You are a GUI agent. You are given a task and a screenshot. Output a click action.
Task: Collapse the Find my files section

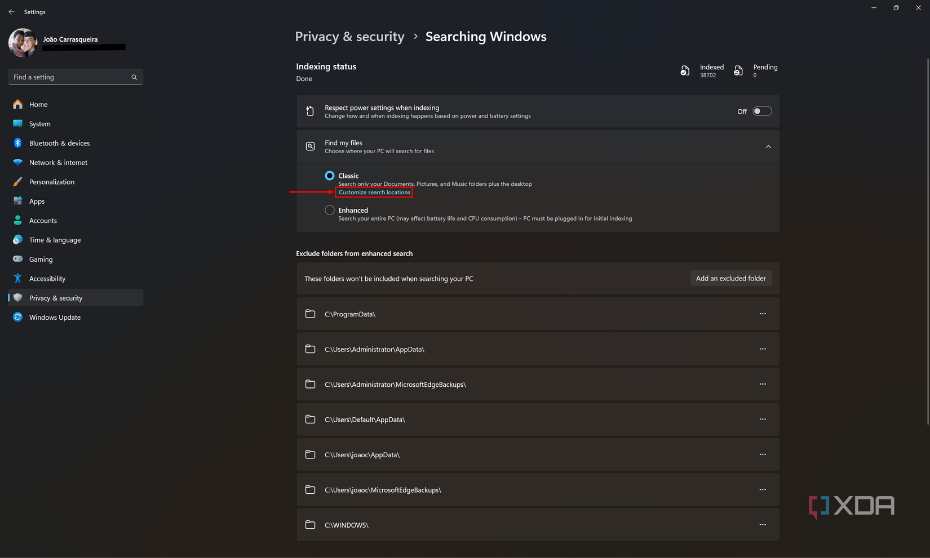(768, 147)
